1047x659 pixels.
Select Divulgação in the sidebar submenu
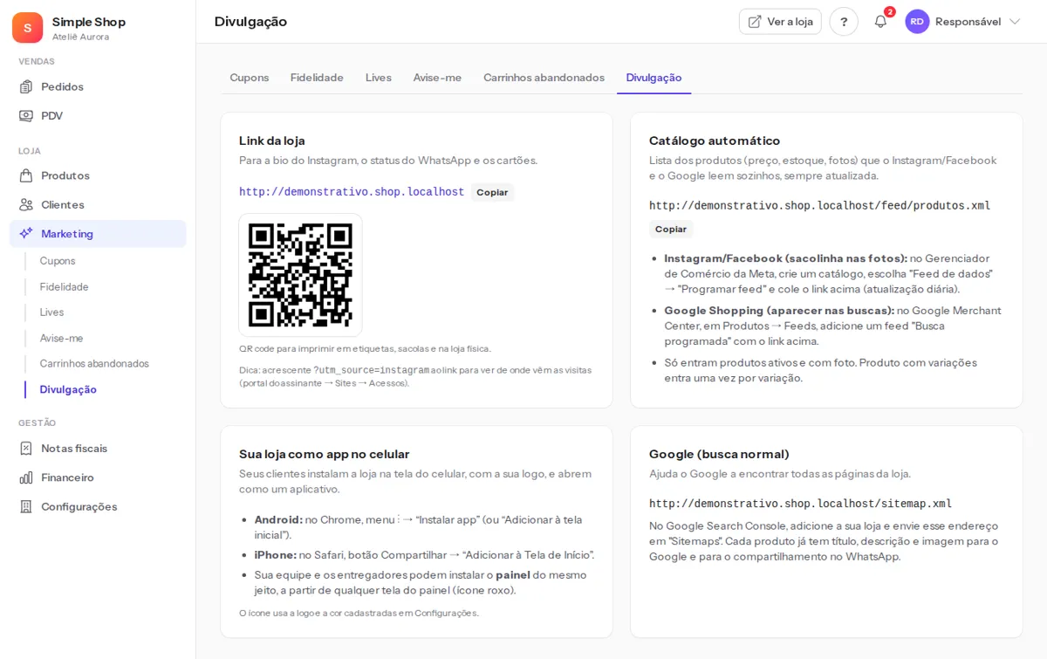coord(68,389)
